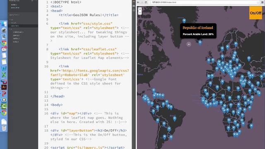Launch PowerPoint red P icon in dock
Image resolution: width=265 pixels, height=149 pixels.
point(4,94)
